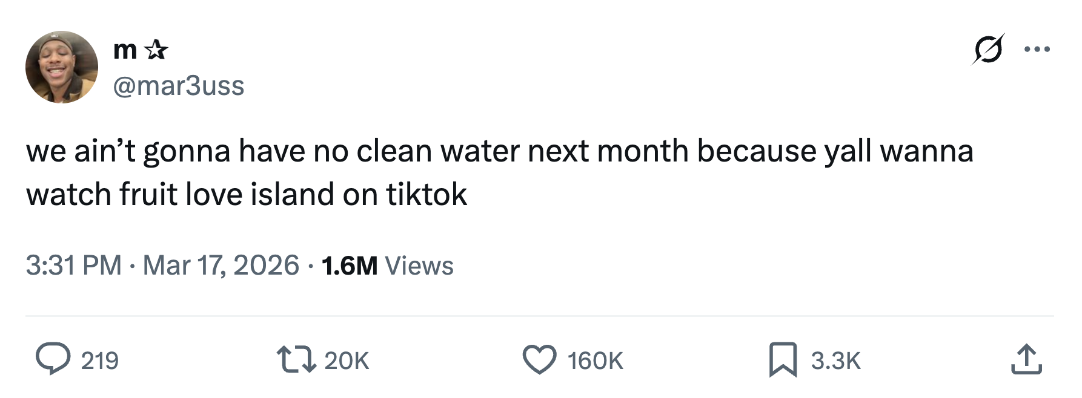
Task: Click the Mar 17, 2026 date
Action: (221, 266)
